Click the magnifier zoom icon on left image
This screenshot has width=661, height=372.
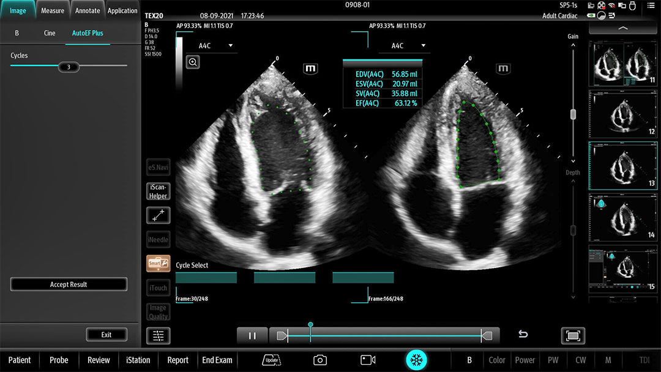tap(193, 62)
